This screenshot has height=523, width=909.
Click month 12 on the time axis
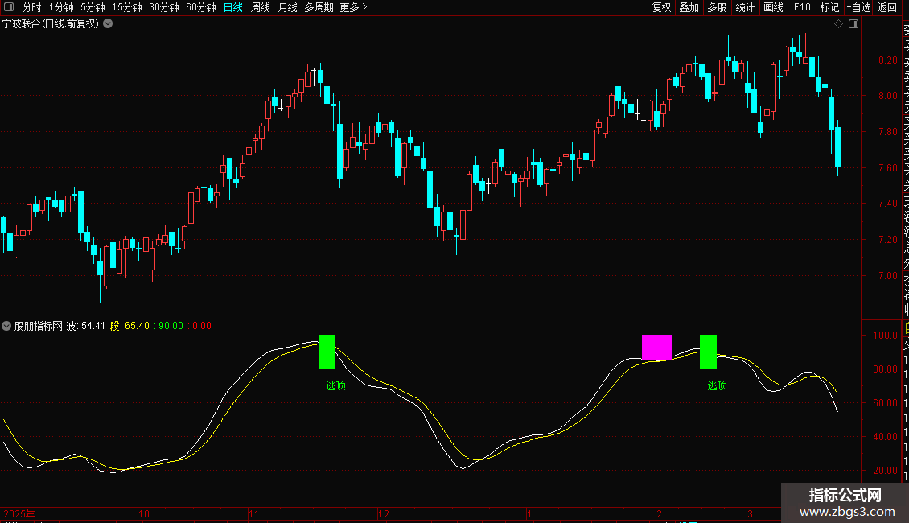tap(383, 513)
